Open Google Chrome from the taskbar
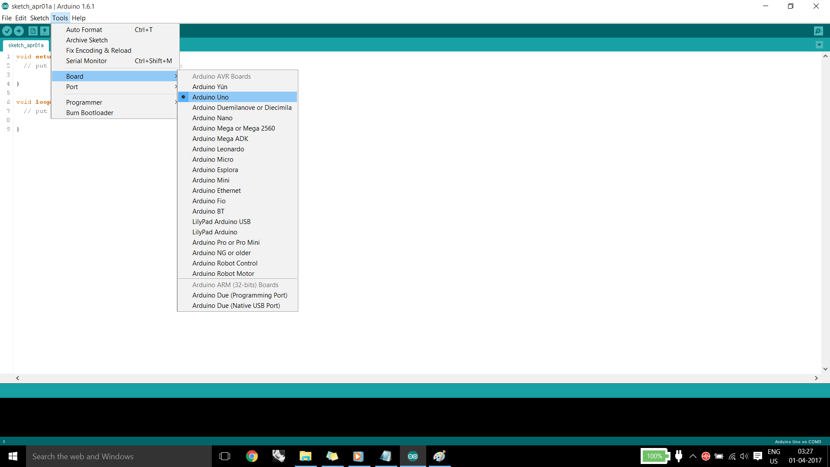Screen dimensions: 830x467 click(x=252, y=456)
